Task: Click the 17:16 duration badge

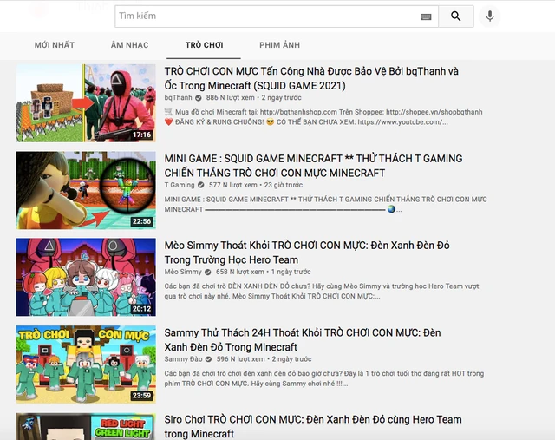Action: point(142,135)
